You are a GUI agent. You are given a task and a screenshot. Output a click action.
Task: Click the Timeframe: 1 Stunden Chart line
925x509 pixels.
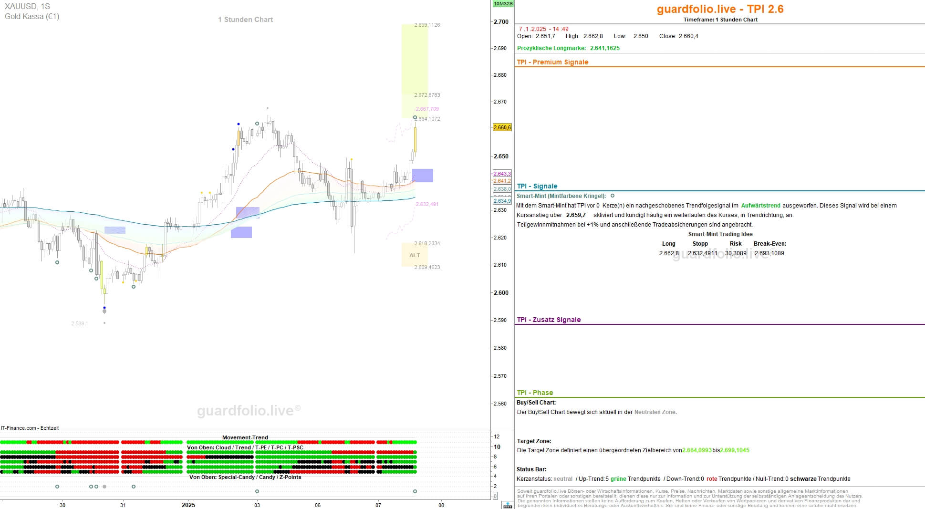720,20
